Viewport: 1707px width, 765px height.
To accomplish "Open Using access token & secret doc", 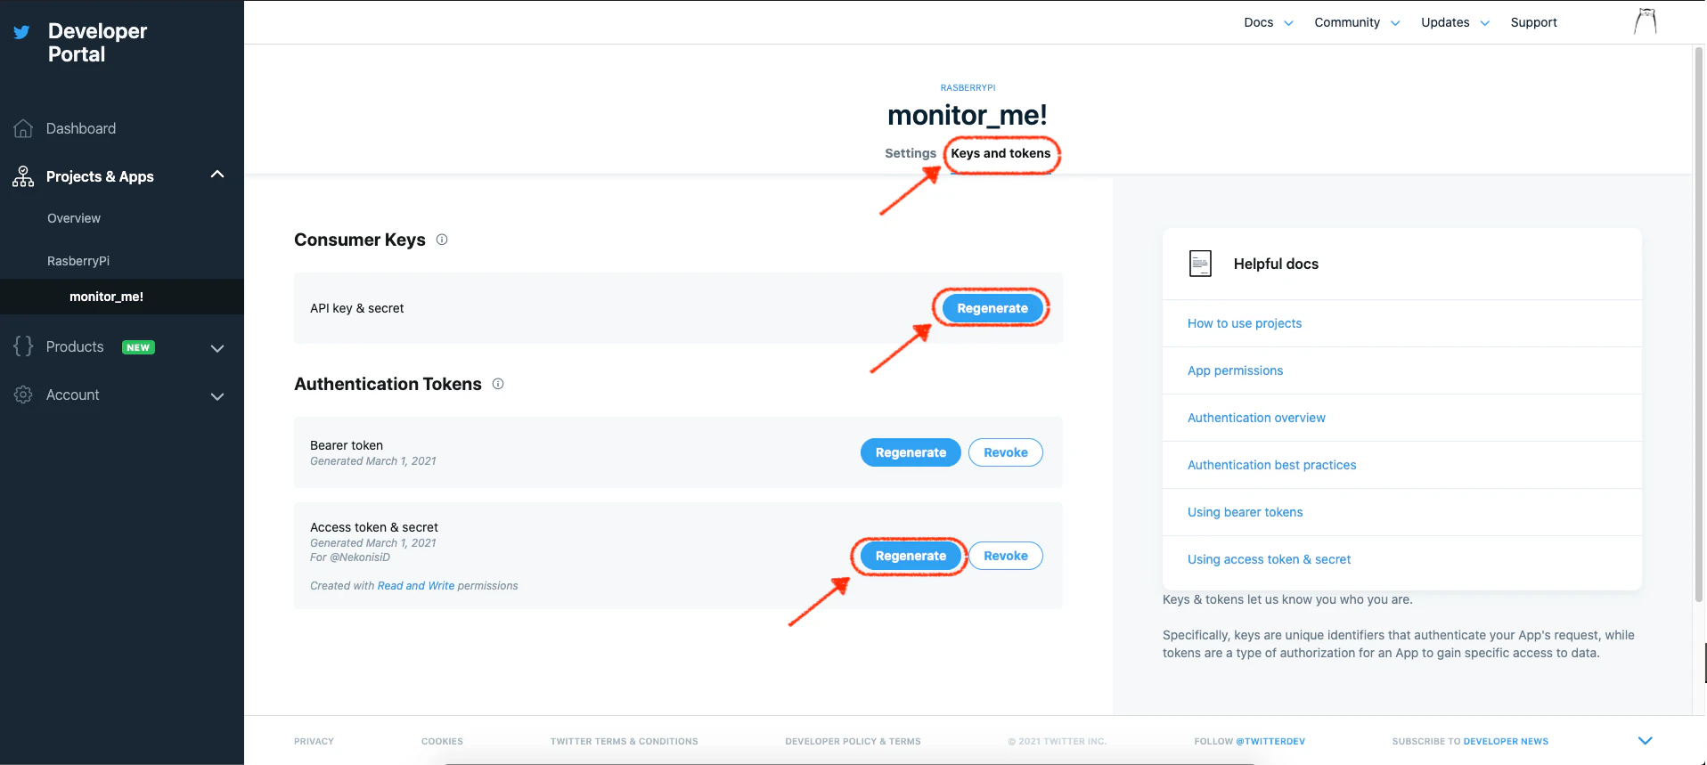I will pyautogui.click(x=1269, y=559).
